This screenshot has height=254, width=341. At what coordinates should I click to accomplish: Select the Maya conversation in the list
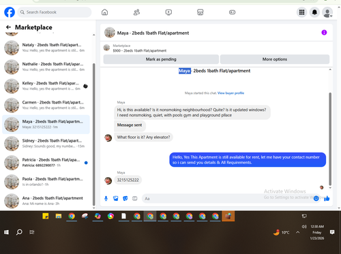(46, 125)
